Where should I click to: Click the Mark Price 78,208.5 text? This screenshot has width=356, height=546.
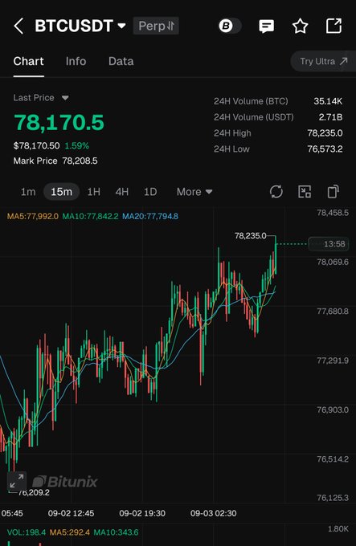(55, 161)
